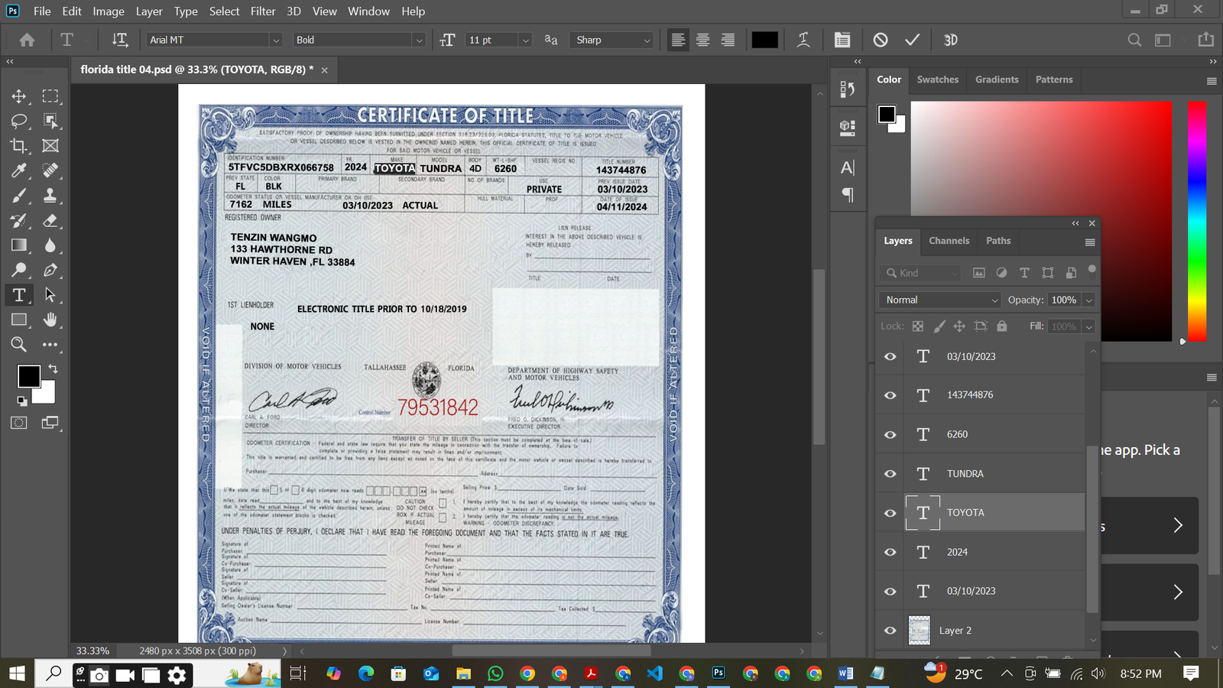This screenshot has width=1223, height=688.
Task: Close the florida title 04.psd document tab
Action: (324, 70)
